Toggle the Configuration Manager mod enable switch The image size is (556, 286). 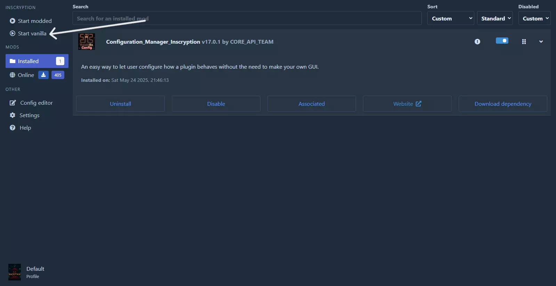click(502, 41)
